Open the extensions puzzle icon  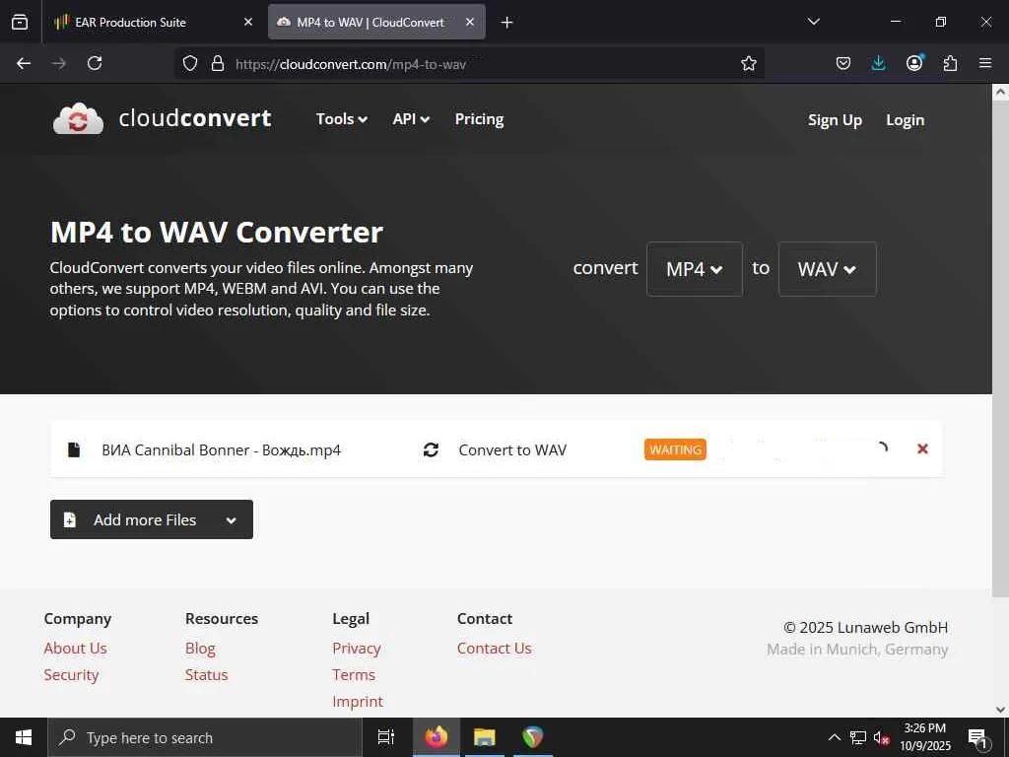click(950, 63)
